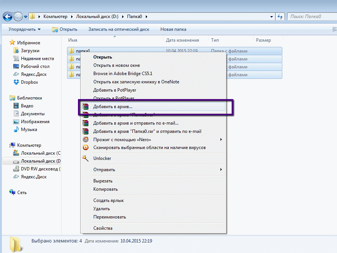
Task: Choose Вырезать in context menu
Action: (x=103, y=181)
